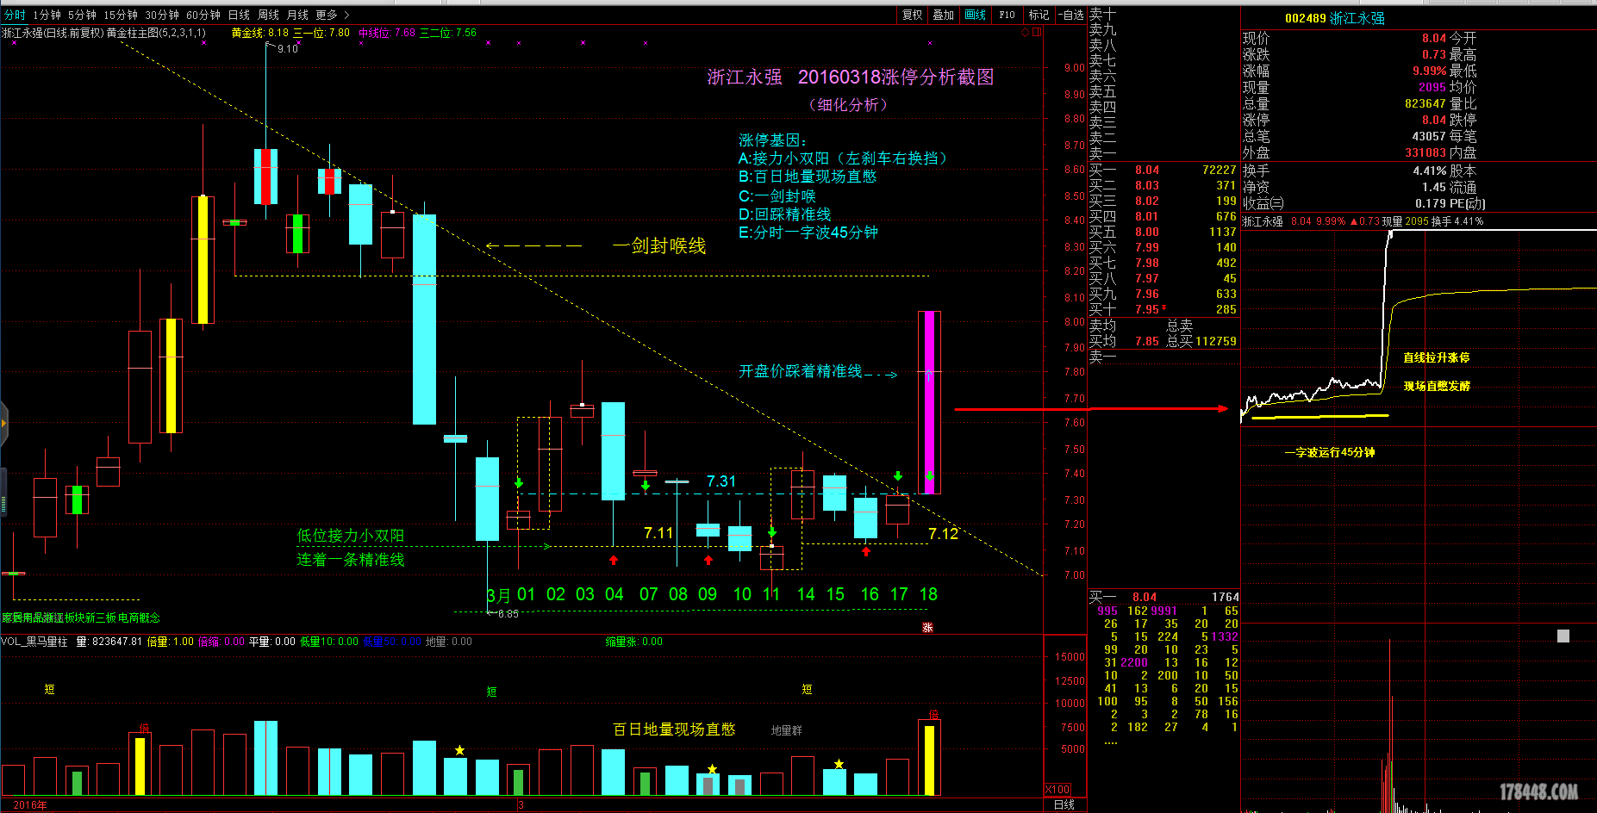Remove stock via -自选 button
Image resolution: width=1597 pixels, height=813 pixels.
[x=1070, y=15]
